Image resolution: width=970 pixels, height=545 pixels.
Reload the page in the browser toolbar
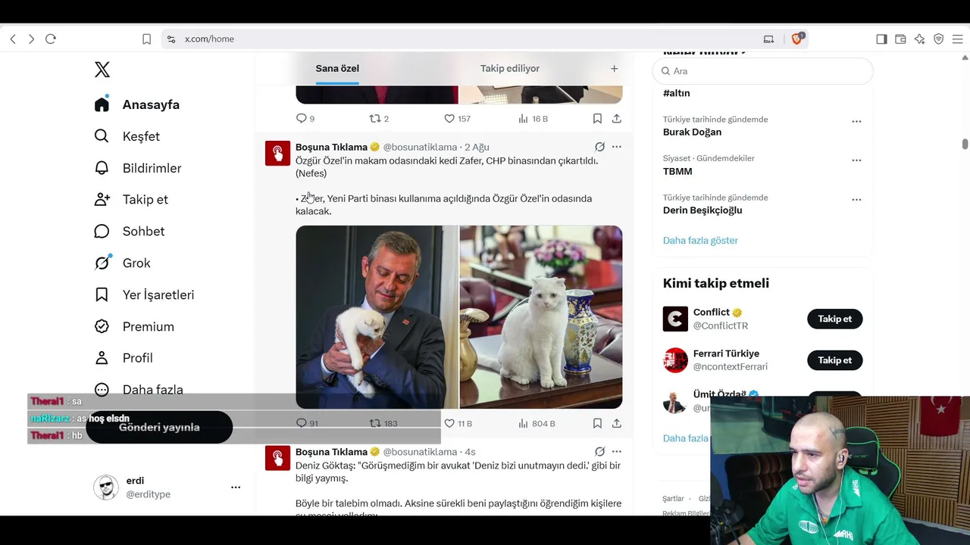(x=51, y=39)
